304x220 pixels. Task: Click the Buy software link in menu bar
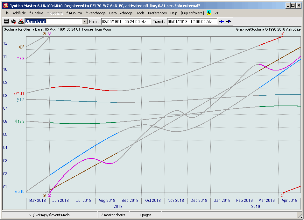click(x=192, y=13)
